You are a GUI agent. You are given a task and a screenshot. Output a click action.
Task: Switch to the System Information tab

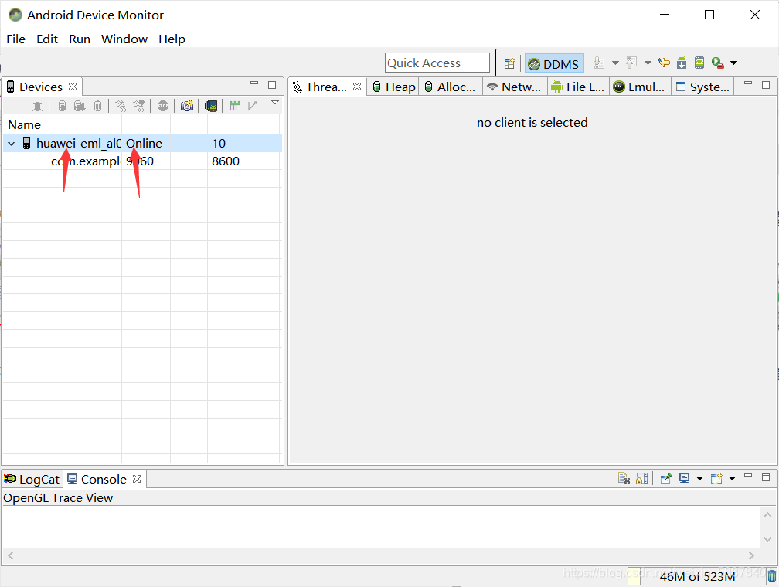[703, 87]
